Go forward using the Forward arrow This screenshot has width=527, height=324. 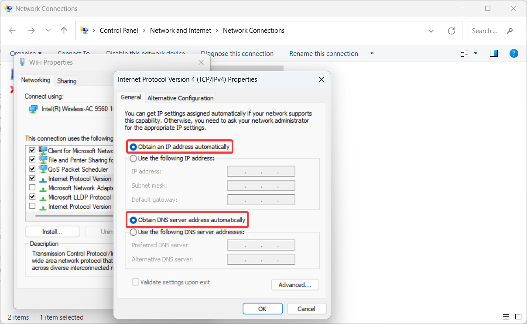pos(31,31)
